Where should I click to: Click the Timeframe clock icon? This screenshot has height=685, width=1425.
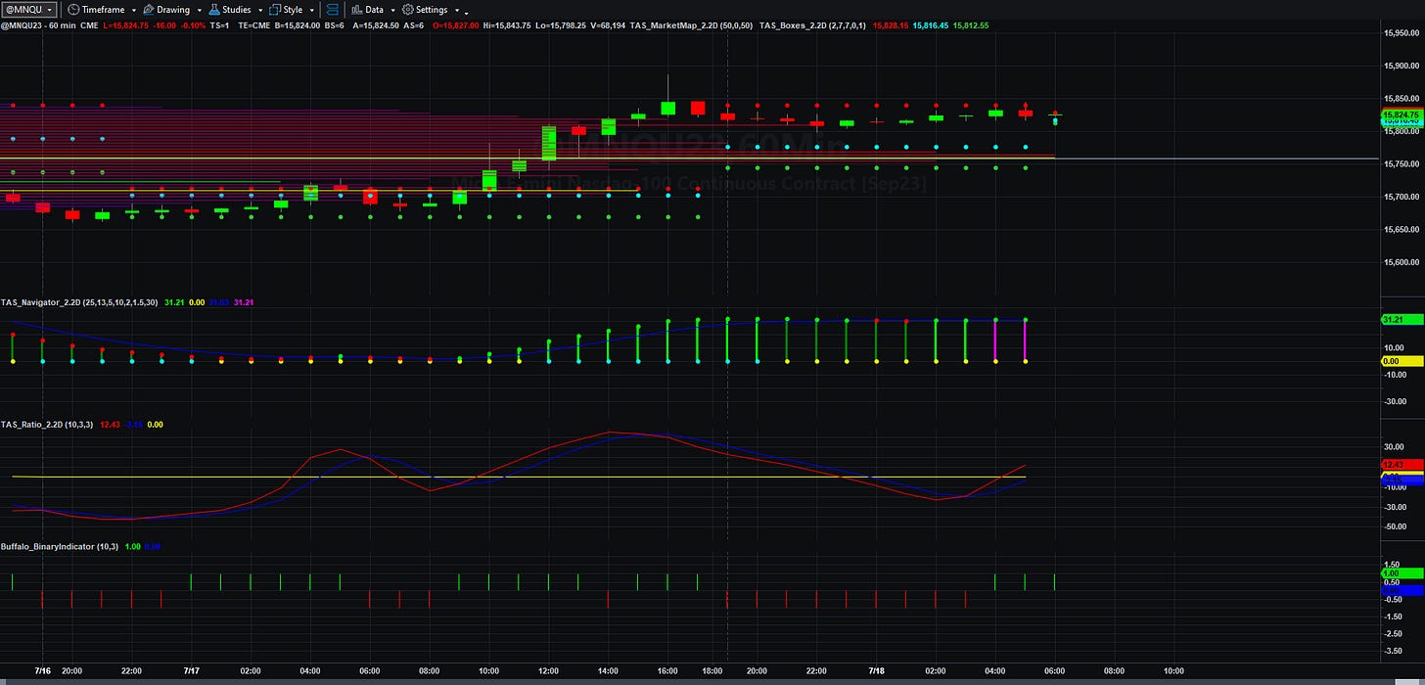[x=73, y=10]
